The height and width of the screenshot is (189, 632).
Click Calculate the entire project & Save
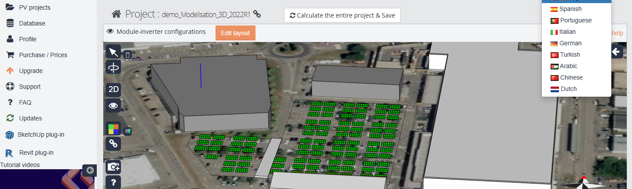pyautogui.click(x=342, y=15)
